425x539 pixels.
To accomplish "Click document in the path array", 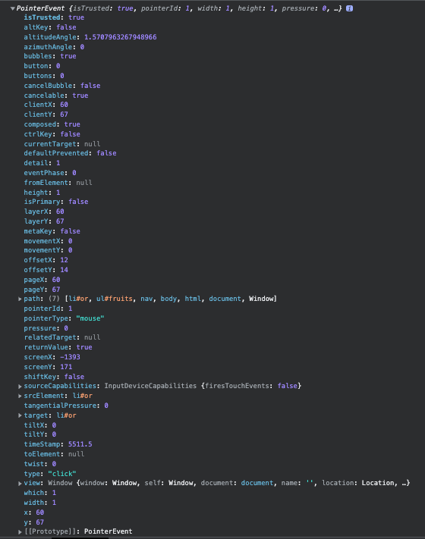I will 225,299.
